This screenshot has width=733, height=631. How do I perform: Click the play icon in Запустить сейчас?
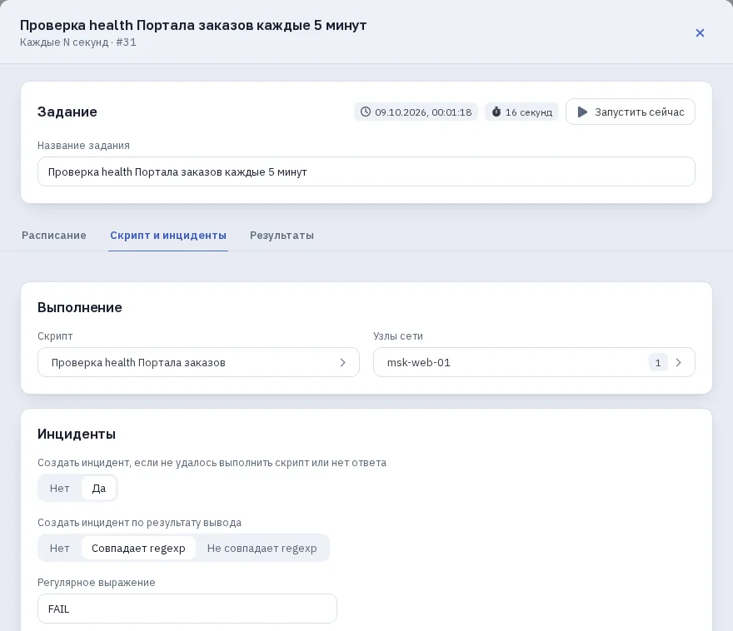(582, 112)
